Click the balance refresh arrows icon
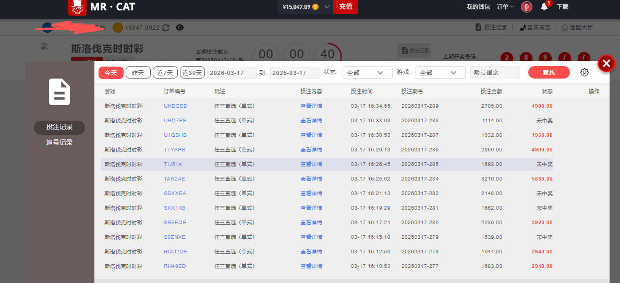 click(166, 28)
